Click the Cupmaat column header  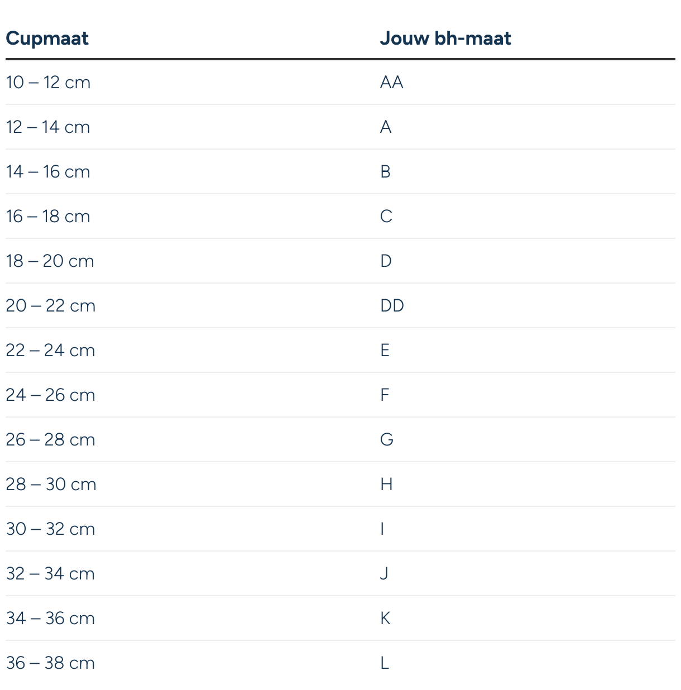[x=47, y=39]
